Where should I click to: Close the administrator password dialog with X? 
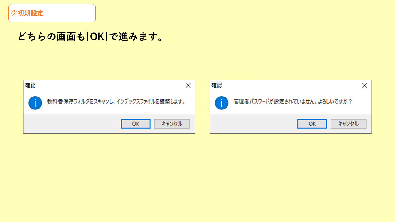tap(364, 86)
